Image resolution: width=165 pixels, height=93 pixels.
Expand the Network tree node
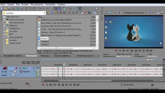coord(4,26)
